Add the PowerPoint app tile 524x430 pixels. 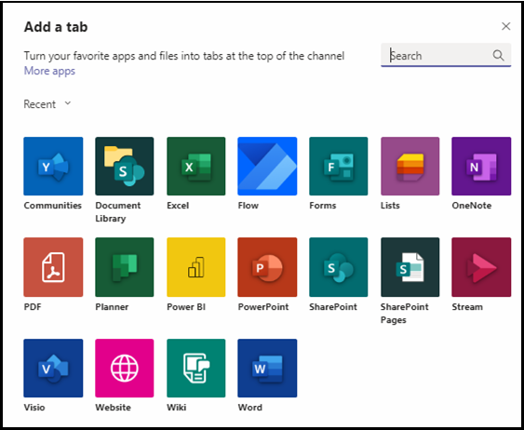pyautogui.click(x=267, y=267)
